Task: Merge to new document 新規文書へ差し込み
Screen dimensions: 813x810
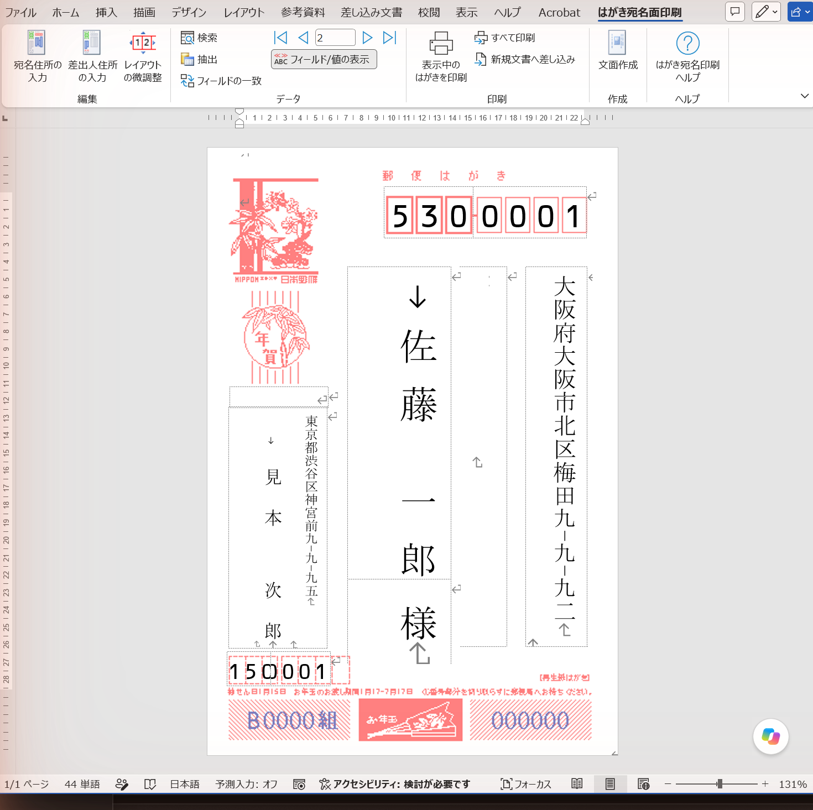Action: (525, 59)
